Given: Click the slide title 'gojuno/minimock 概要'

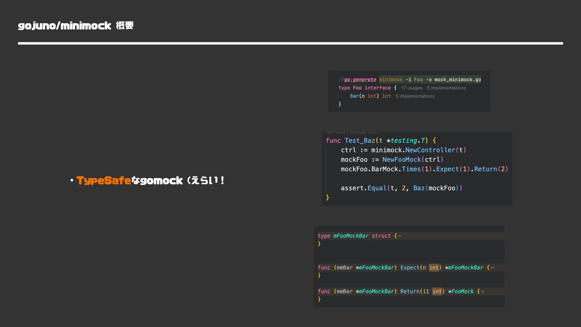Looking at the screenshot, I should point(76,26).
